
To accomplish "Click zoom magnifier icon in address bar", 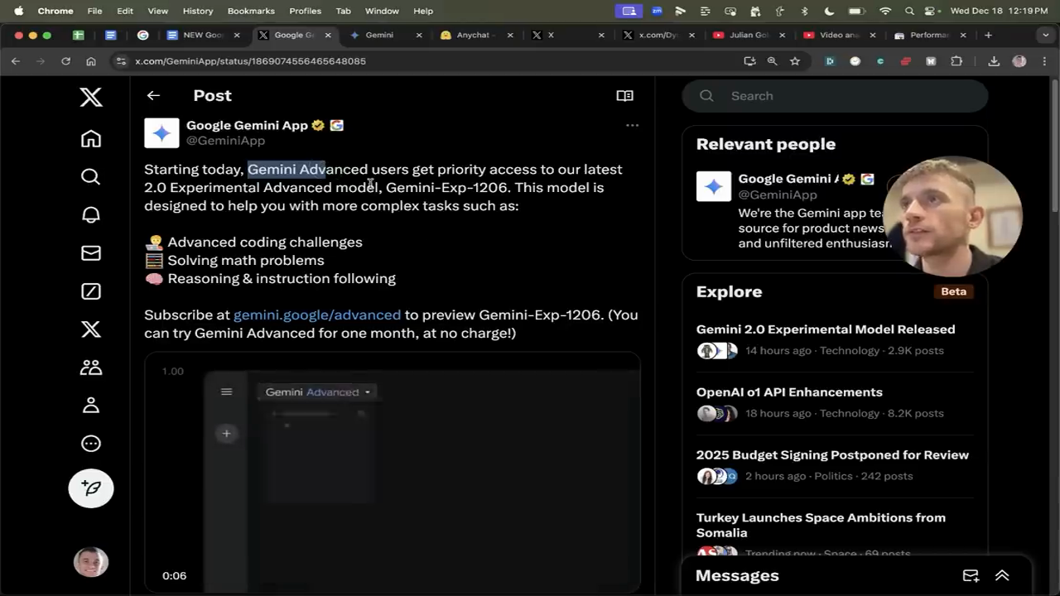I will click(x=772, y=60).
